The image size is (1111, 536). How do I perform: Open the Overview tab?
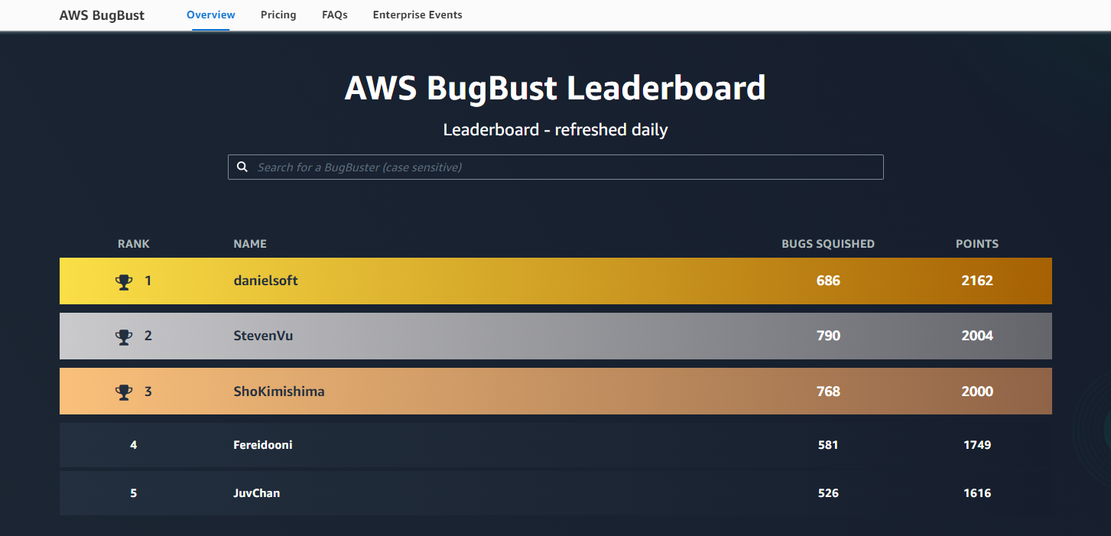click(x=211, y=15)
